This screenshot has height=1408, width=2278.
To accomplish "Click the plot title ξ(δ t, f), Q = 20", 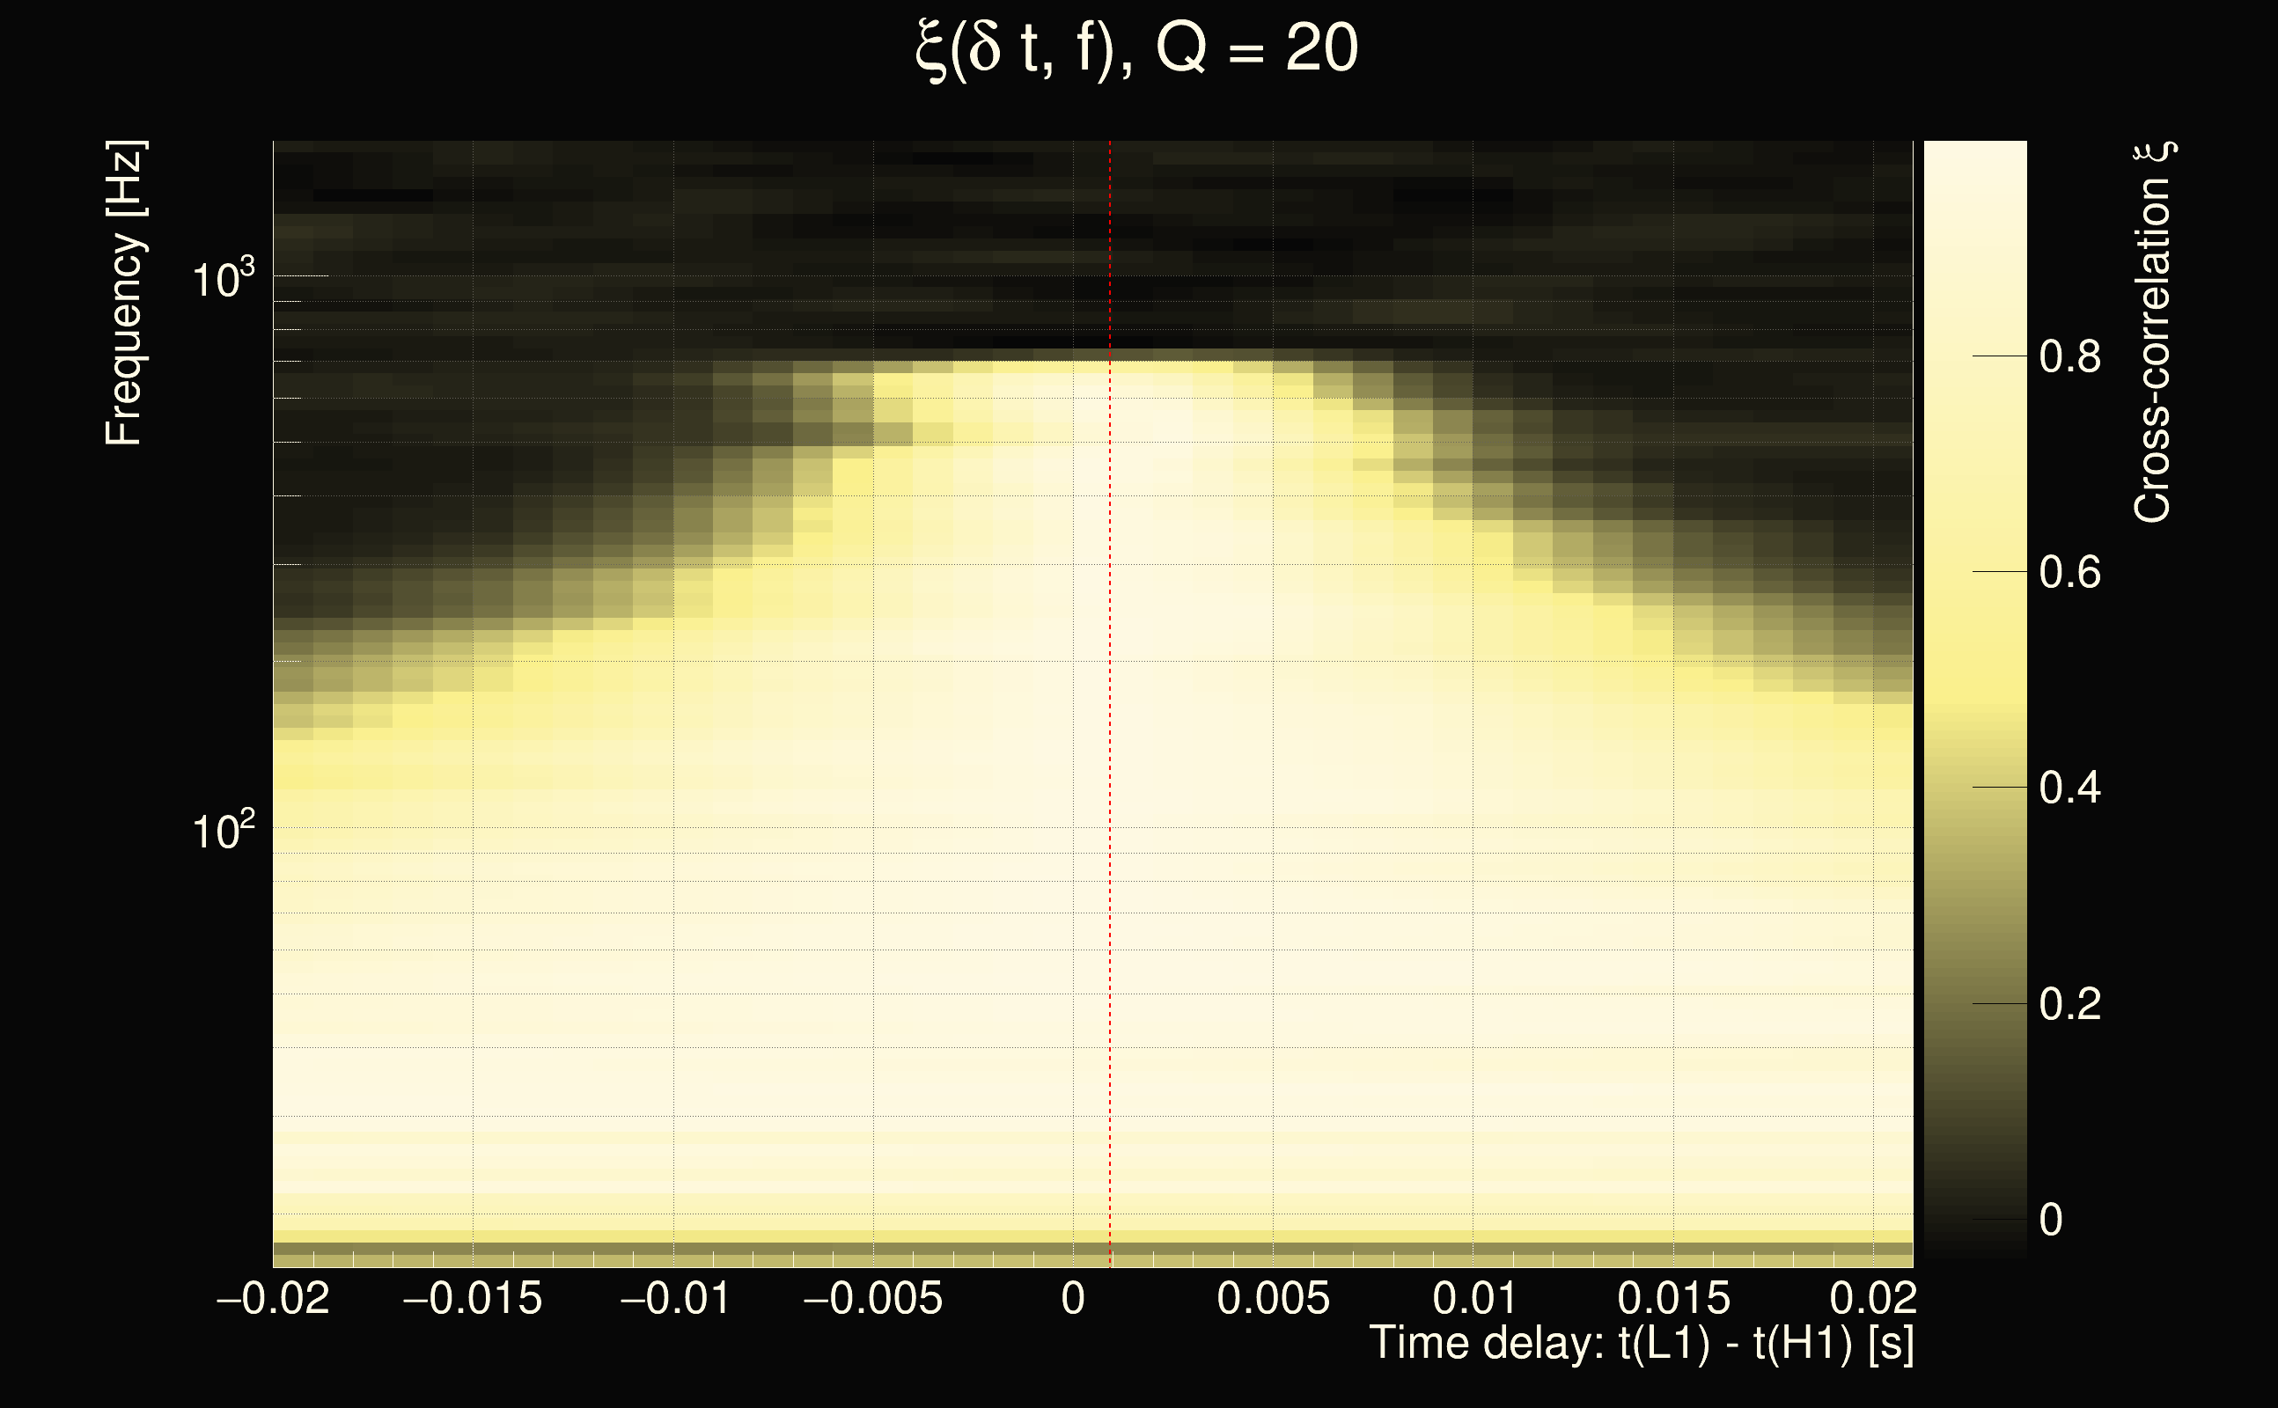I will coord(1136,48).
